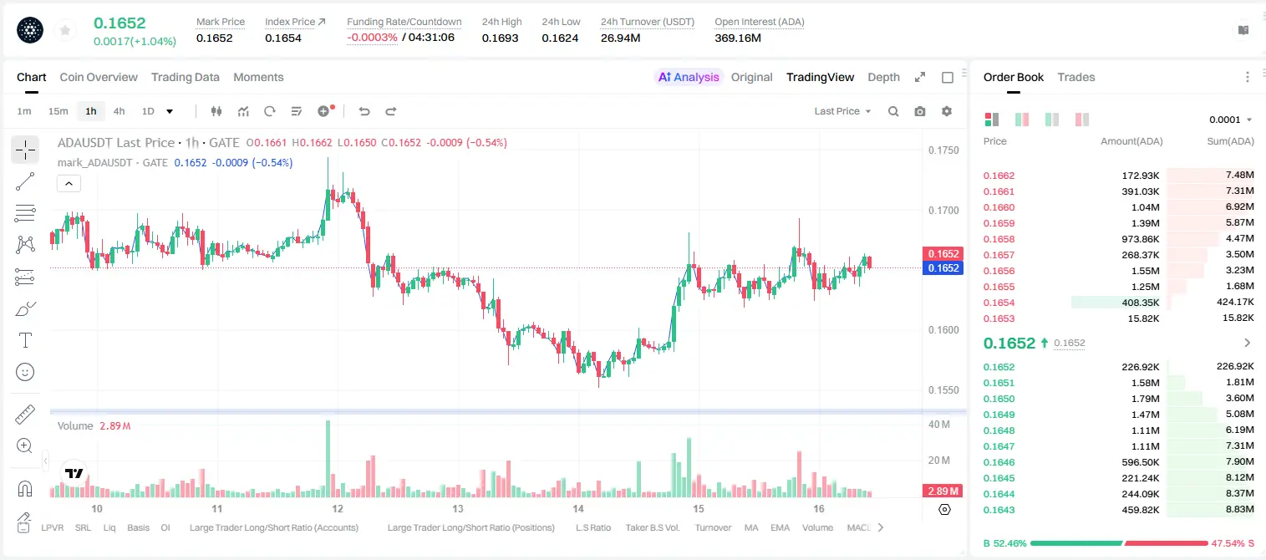Image resolution: width=1266 pixels, height=560 pixels.
Task: Undo the last chart action
Action: [364, 111]
